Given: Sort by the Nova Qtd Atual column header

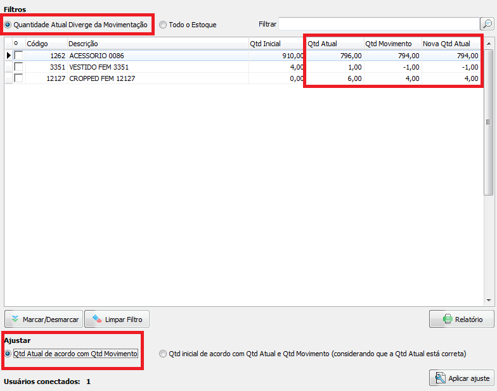Looking at the screenshot, I should [x=450, y=44].
